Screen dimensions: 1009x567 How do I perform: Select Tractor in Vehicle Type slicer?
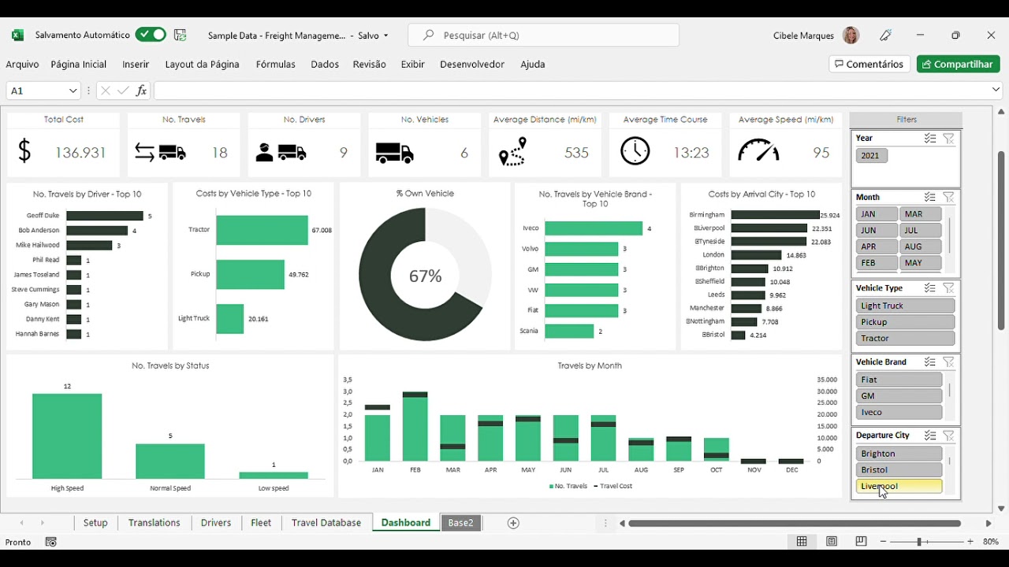tap(905, 339)
